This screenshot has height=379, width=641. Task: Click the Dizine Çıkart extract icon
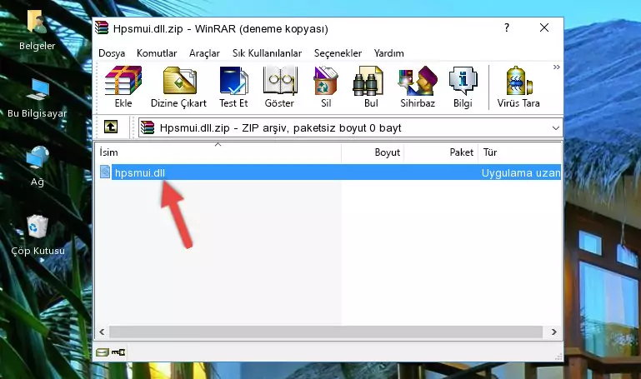click(x=178, y=87)
